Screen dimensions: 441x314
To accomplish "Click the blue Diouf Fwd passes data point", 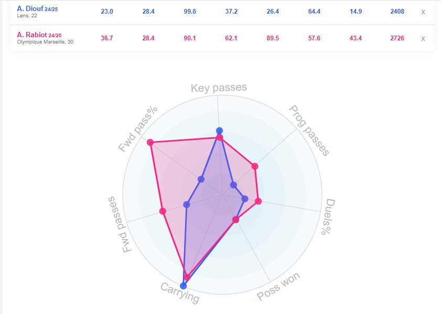I will click(x=186, y=204).
